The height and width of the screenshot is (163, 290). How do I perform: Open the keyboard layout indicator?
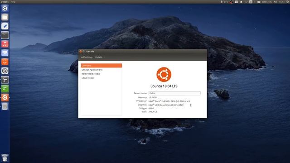(251, 2)
